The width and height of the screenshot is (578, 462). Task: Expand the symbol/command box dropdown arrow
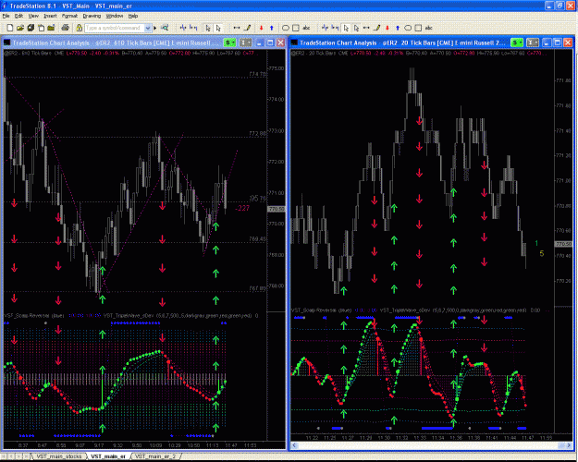point(148,28)
